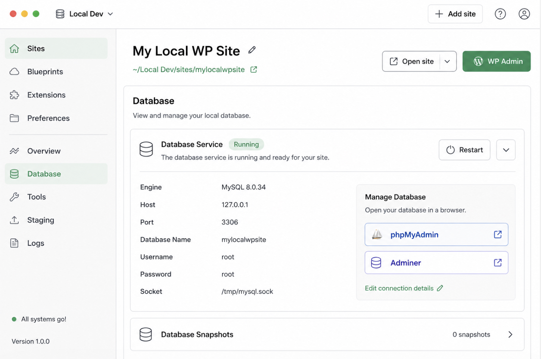541x359 pixels.
Task: Click the 127.0.0.1 host value
Action: [x=235, y=205]
